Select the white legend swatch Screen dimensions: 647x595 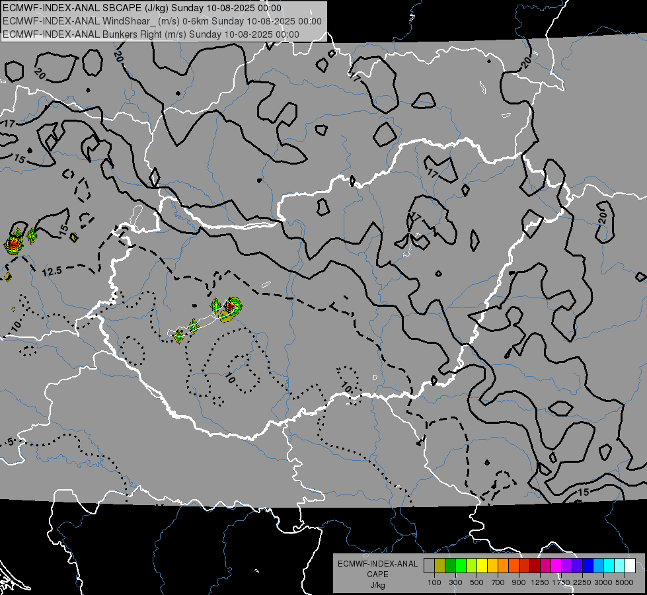click(630, 565)
